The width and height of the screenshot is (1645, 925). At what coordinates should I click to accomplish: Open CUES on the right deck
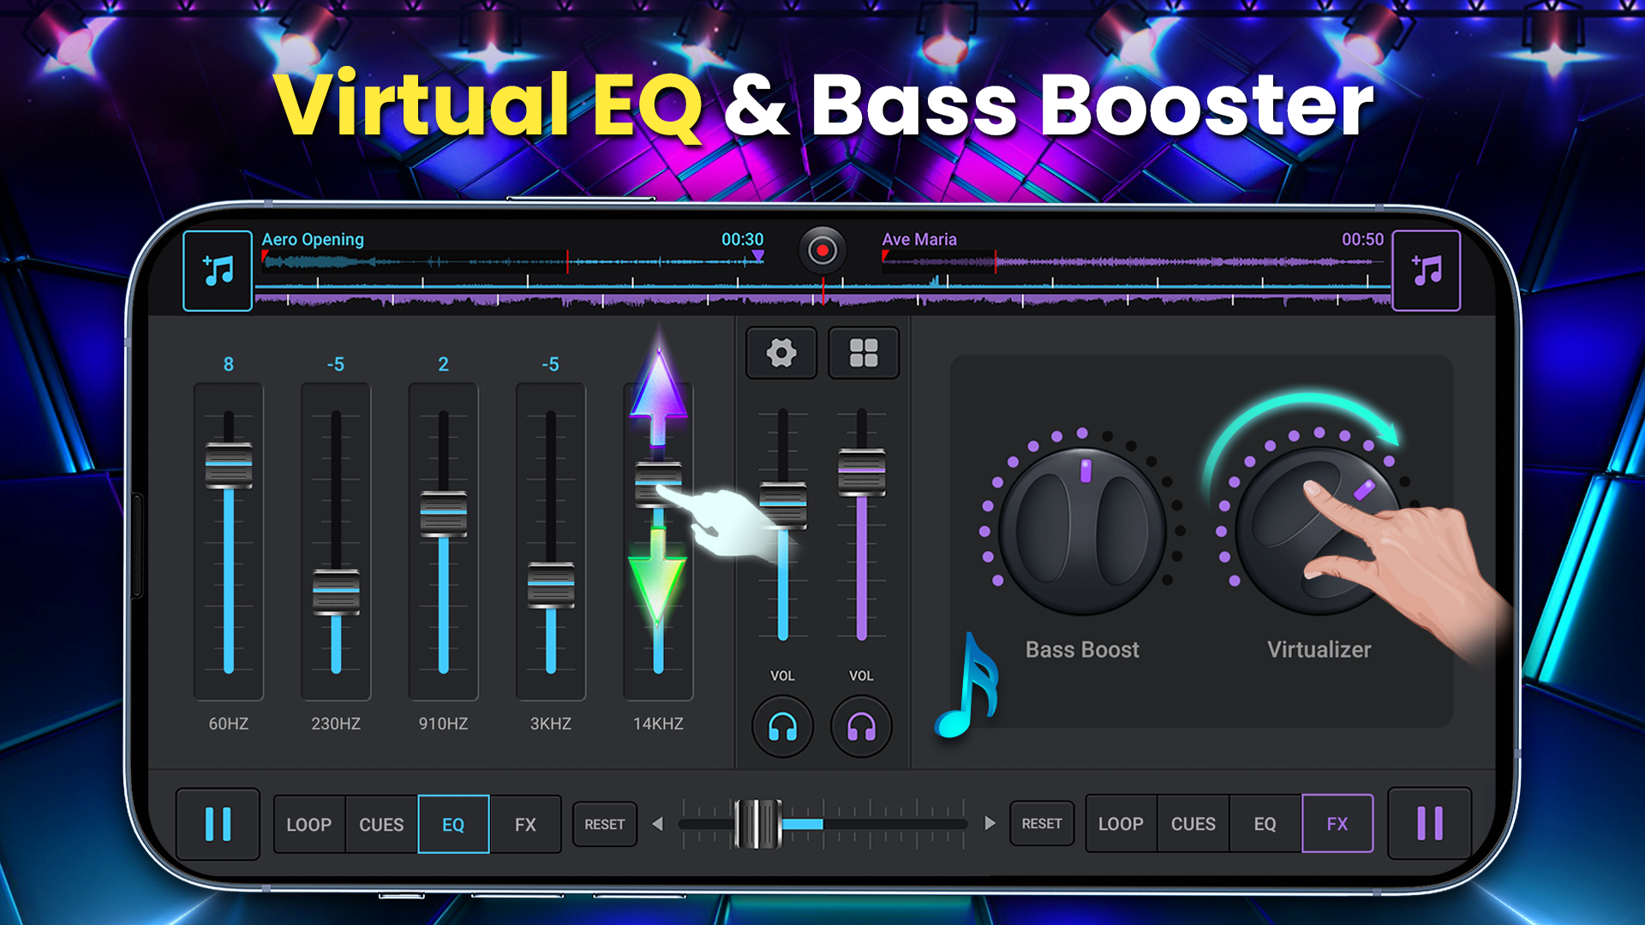[x=1193, y=823]
